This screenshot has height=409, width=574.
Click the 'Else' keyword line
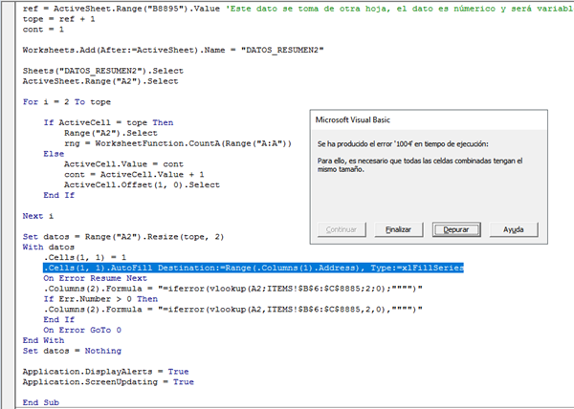pos(54,154)
